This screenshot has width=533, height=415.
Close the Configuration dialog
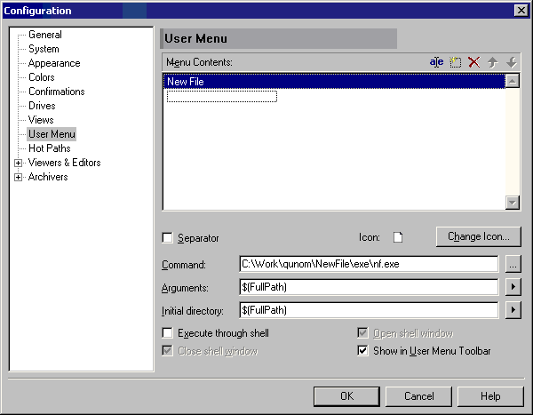pos(521,10)
